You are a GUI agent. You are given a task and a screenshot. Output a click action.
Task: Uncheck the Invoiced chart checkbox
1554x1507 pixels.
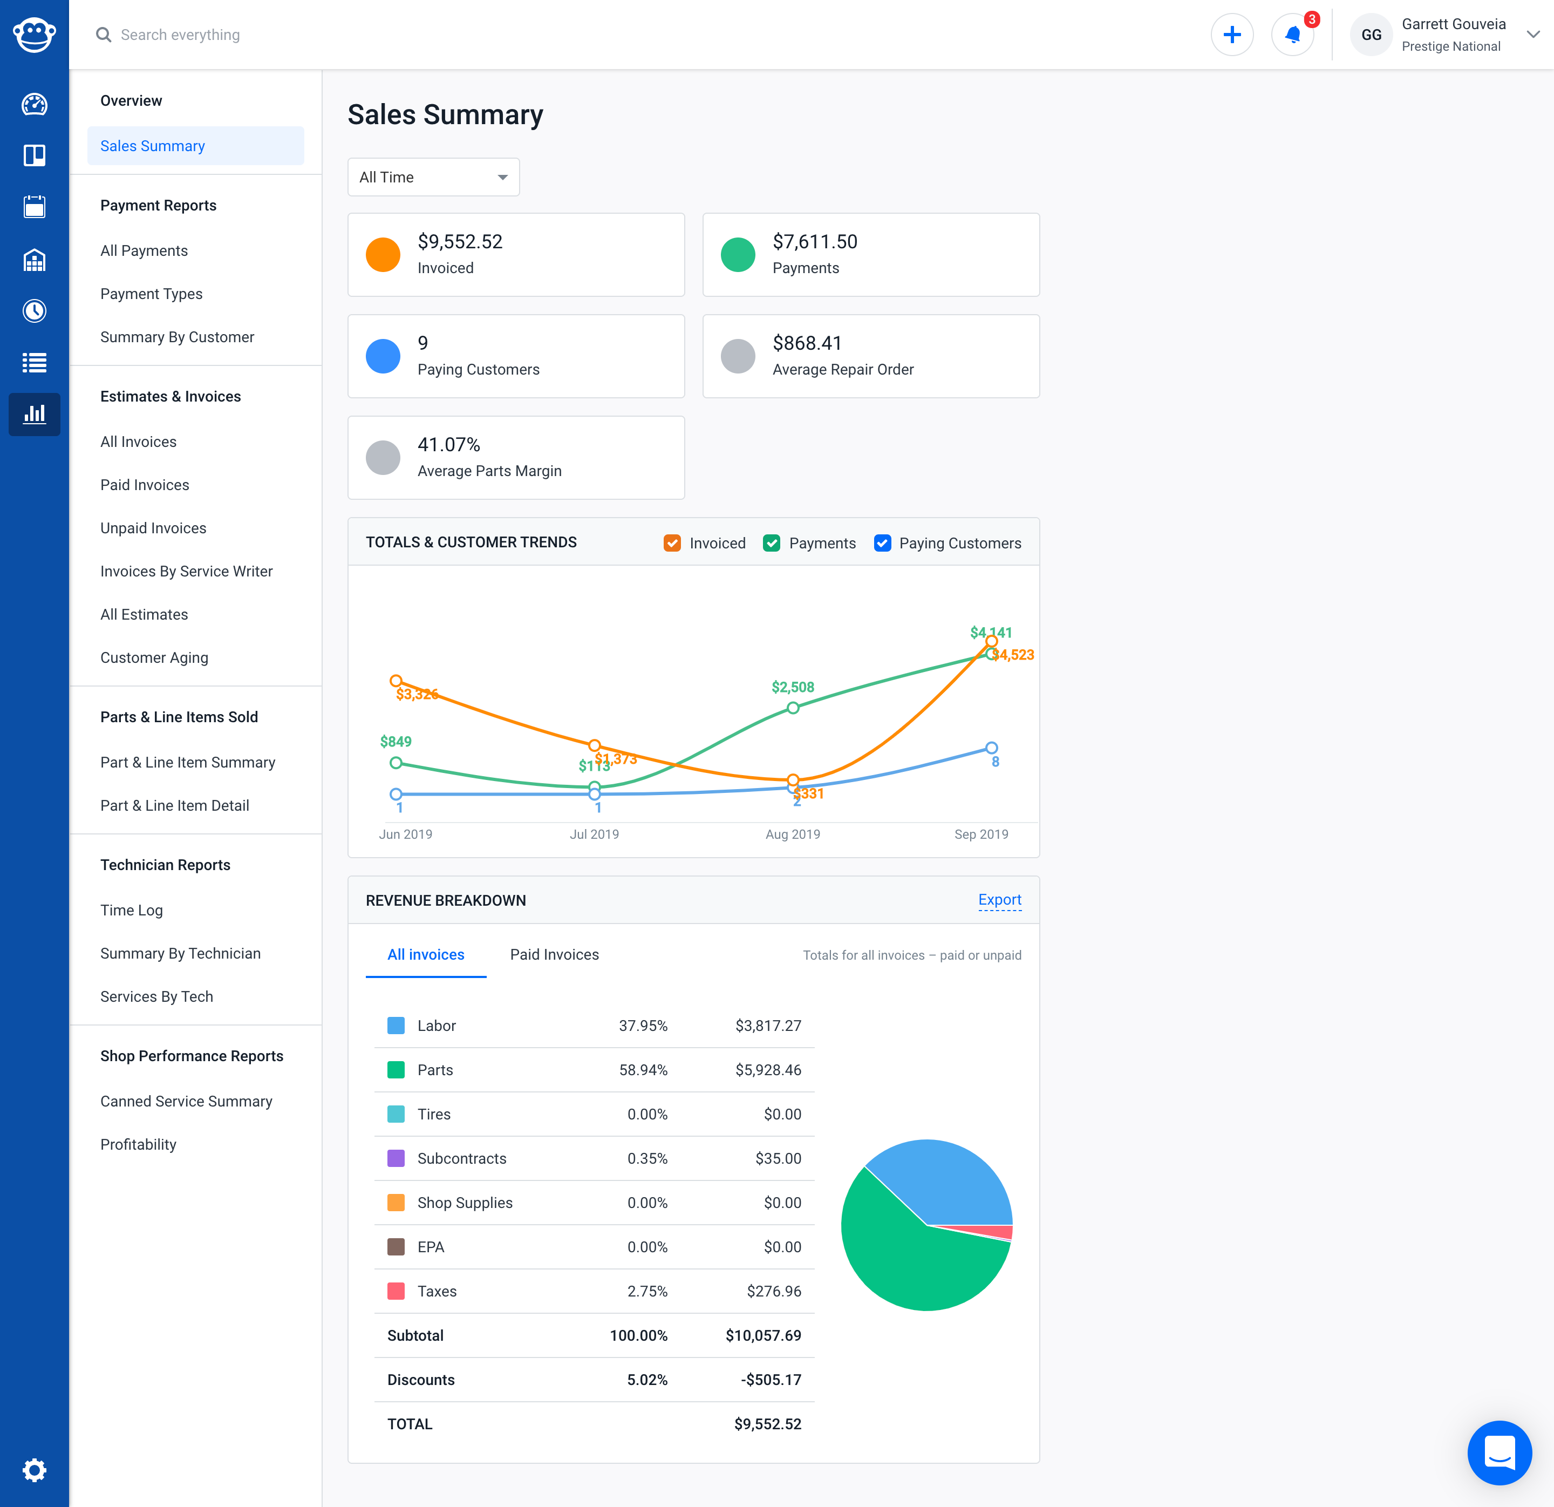[672, 544]
